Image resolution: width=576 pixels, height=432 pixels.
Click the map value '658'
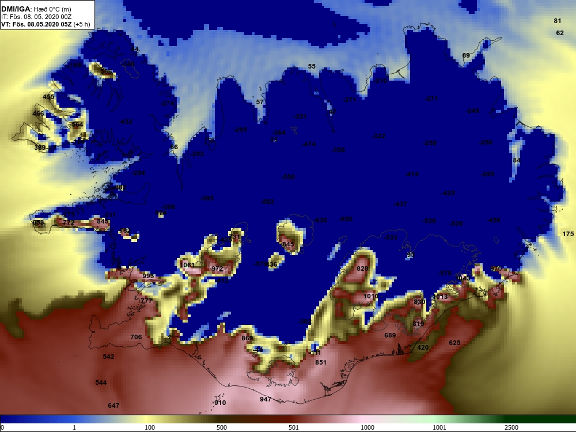click(x=38, y=222)
